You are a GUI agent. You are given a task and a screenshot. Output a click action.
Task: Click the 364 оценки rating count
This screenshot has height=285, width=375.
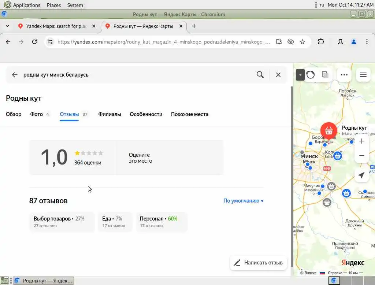coord(88,163)
